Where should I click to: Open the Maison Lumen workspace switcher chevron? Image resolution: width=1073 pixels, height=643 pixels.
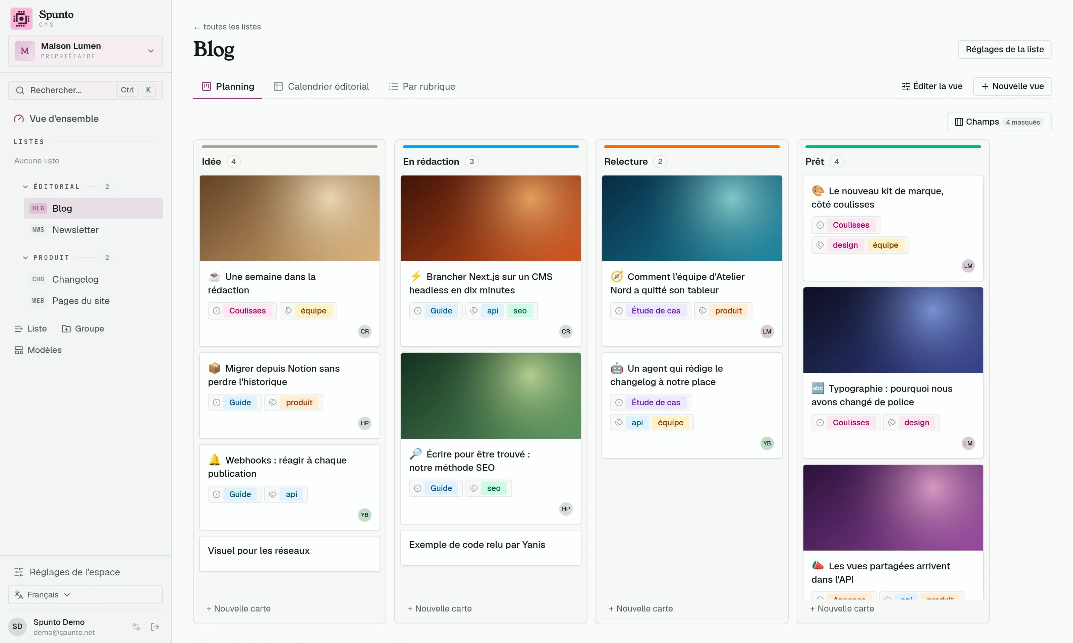pos(151,51)
